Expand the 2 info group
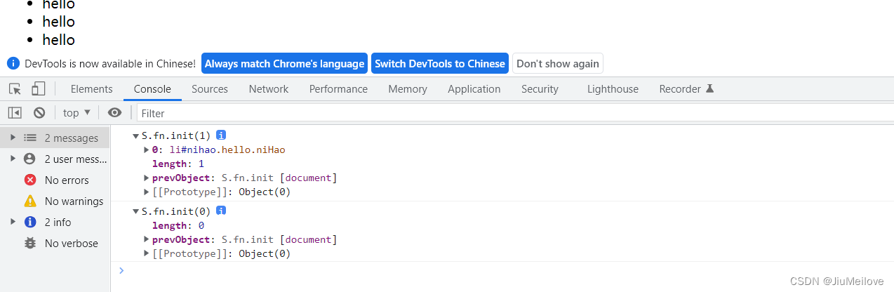Viewport: 894px width, 292px height. [13, 223]
